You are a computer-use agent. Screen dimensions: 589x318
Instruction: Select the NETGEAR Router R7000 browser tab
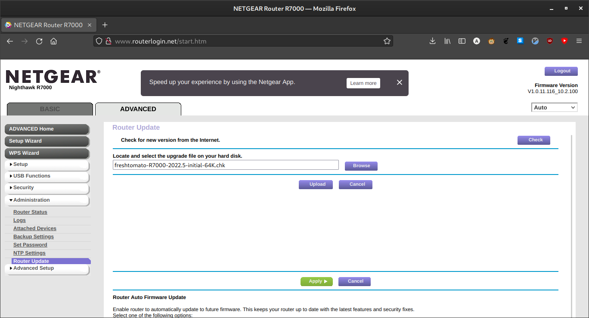[48, 25]
